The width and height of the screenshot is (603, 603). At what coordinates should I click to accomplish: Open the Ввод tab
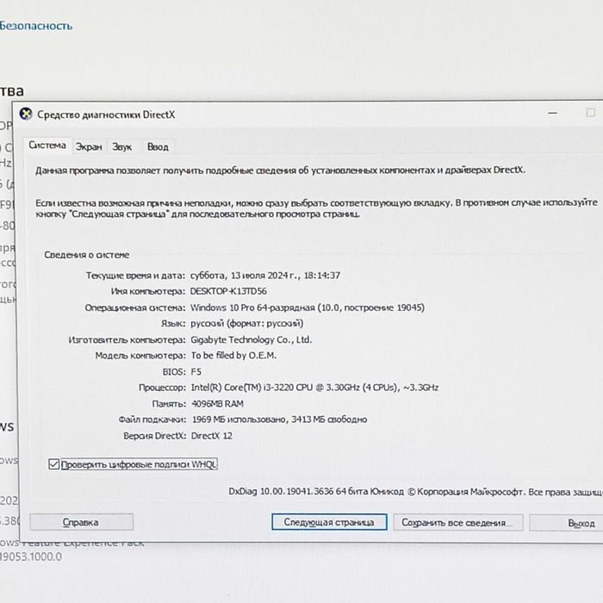coord(158,146)
